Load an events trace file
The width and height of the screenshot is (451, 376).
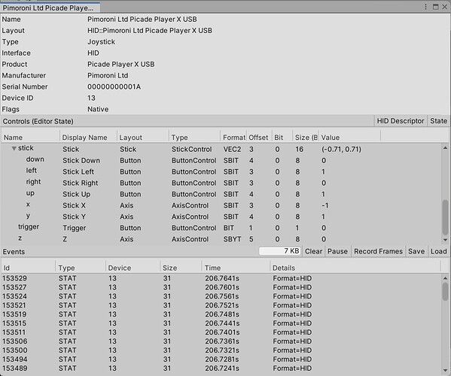(439, 251)
